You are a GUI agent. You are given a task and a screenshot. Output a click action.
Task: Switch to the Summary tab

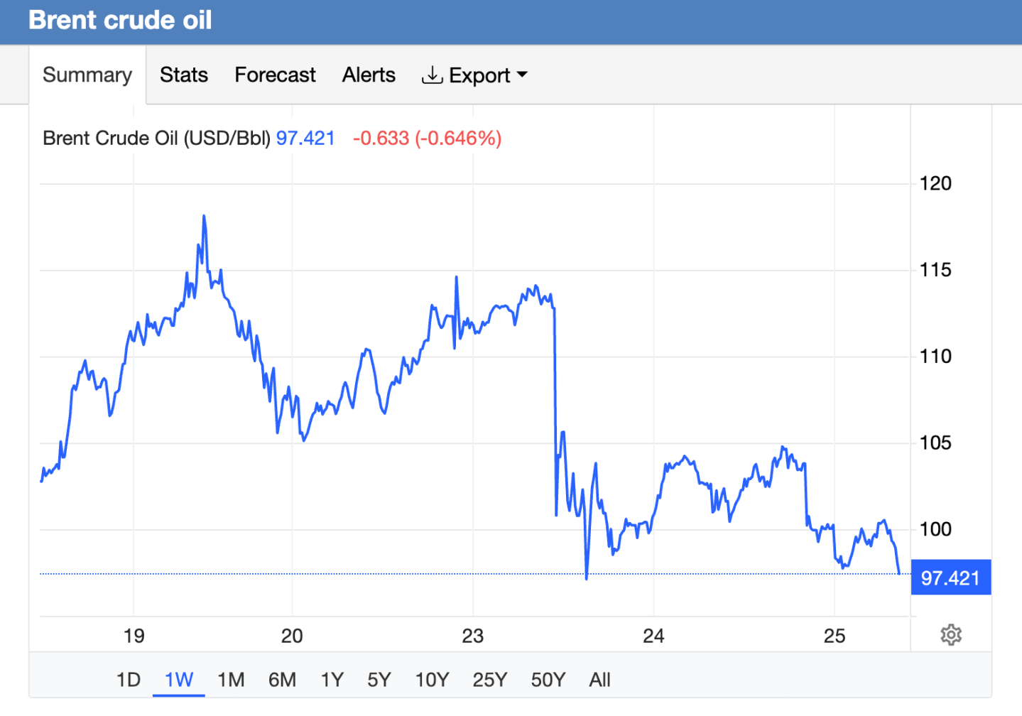point(87,75)
